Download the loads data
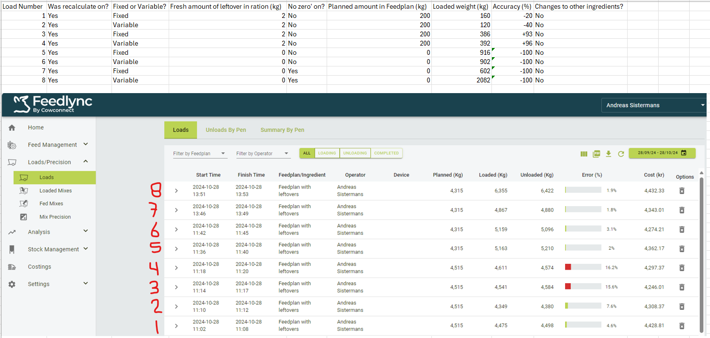 pos(609,154)
